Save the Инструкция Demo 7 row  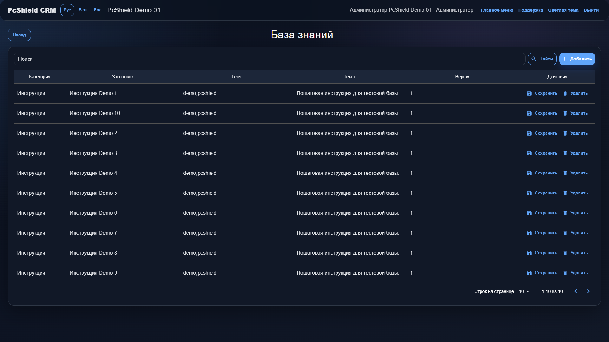[x=542, y=233]
